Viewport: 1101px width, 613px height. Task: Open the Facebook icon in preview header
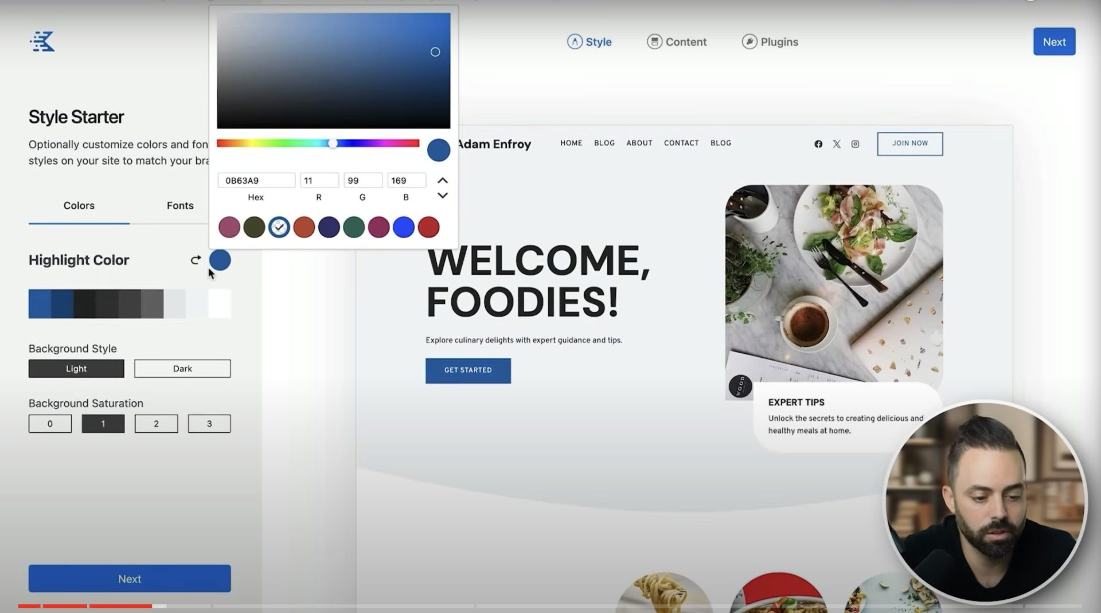tap(818, 144)
